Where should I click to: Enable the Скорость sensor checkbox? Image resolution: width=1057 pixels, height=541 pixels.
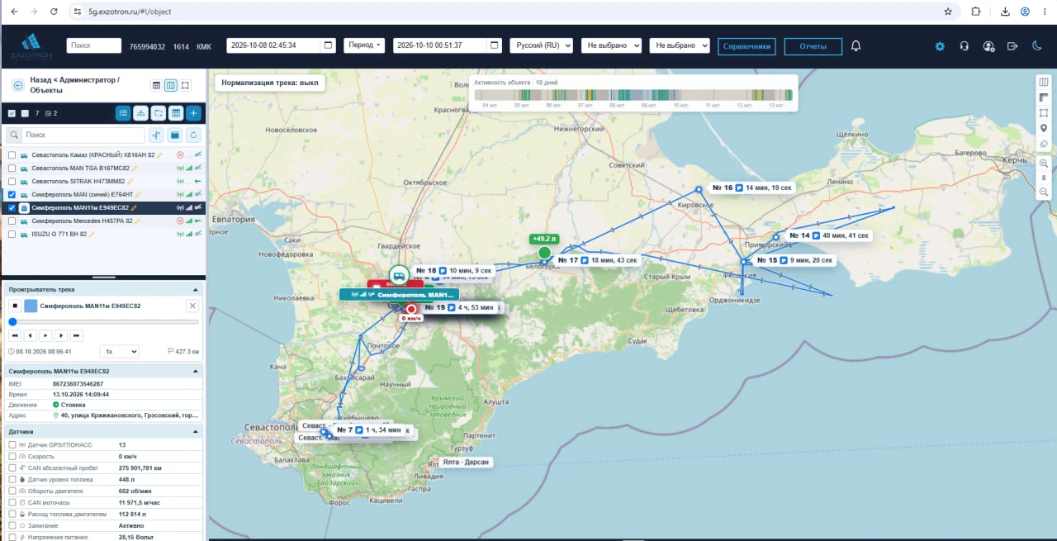[12, 456]
